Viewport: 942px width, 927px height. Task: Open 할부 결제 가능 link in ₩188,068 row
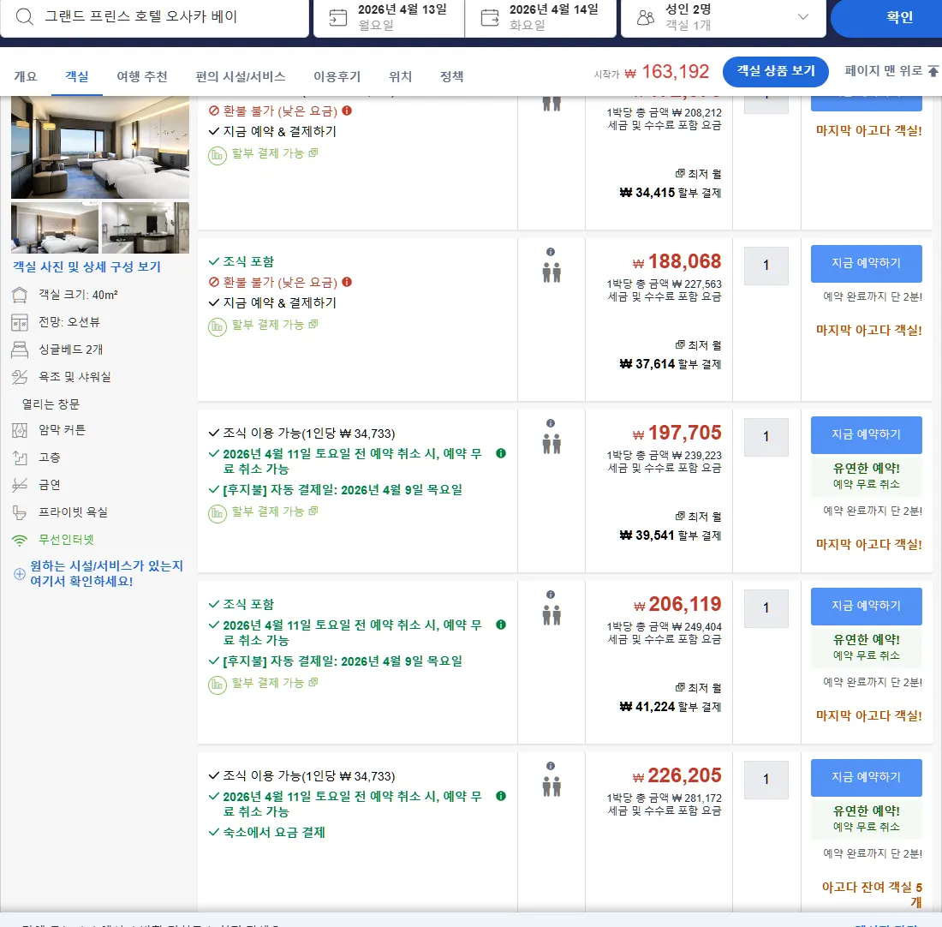coord(275,325)
